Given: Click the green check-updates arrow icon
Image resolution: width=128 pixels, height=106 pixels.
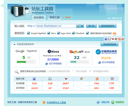Looking at the screenshot, I should [x=113, y=102].
